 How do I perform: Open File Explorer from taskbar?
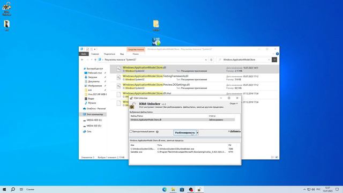173,189
